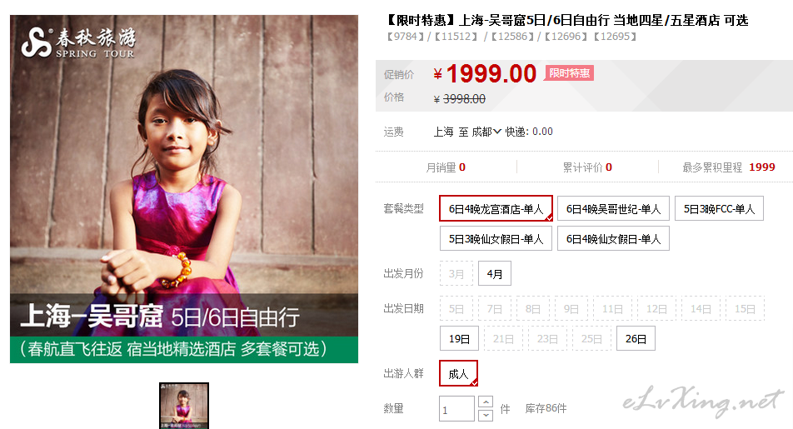Select 4月 as the departure month

pos(495,274)
